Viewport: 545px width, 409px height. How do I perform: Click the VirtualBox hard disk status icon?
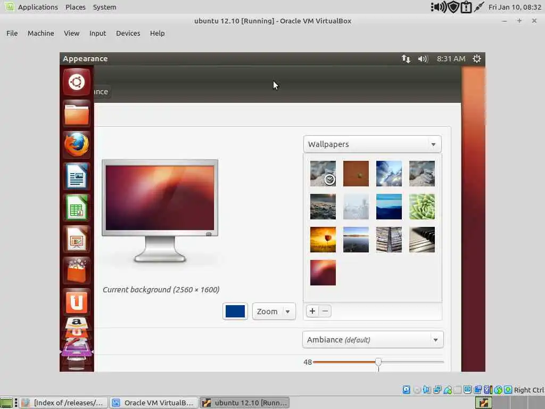click(x=406, y=389)
